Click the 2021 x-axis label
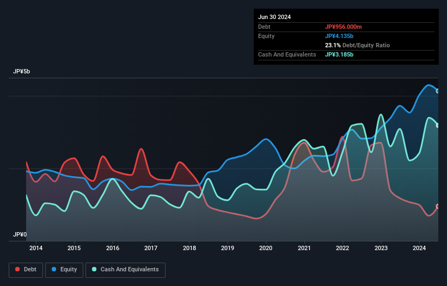 pyautogui.click(x=304, y=248)
